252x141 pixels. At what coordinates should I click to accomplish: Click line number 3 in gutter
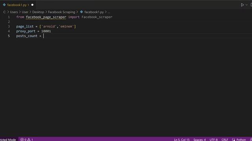(9, 26)
